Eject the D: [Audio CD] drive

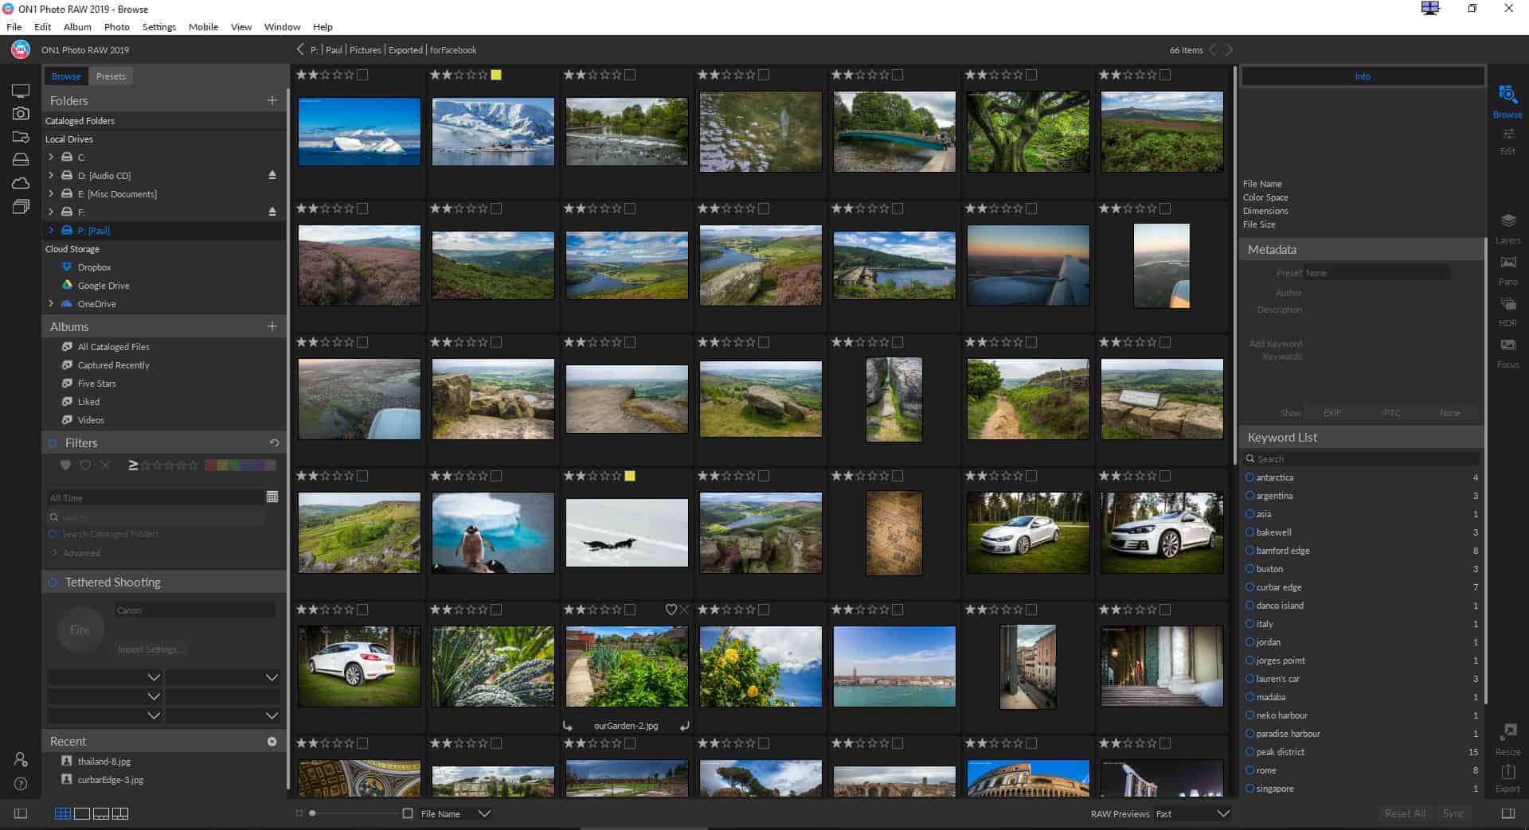pyautogui.click(x=272, y=175)
